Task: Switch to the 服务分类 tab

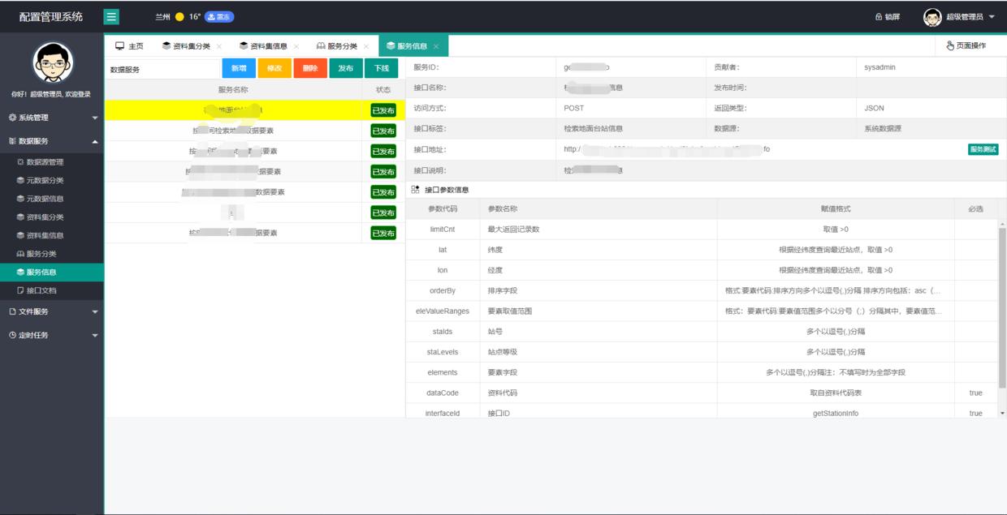Action: click(x=337, y=46)
